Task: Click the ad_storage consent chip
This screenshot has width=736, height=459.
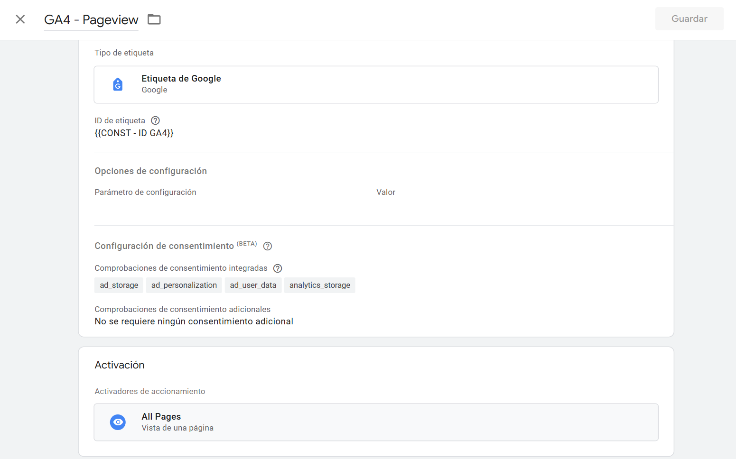Action: click(119, 285)
